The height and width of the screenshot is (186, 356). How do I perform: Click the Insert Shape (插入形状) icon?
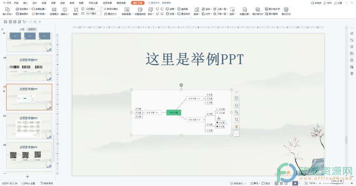(x=8, y=9)
